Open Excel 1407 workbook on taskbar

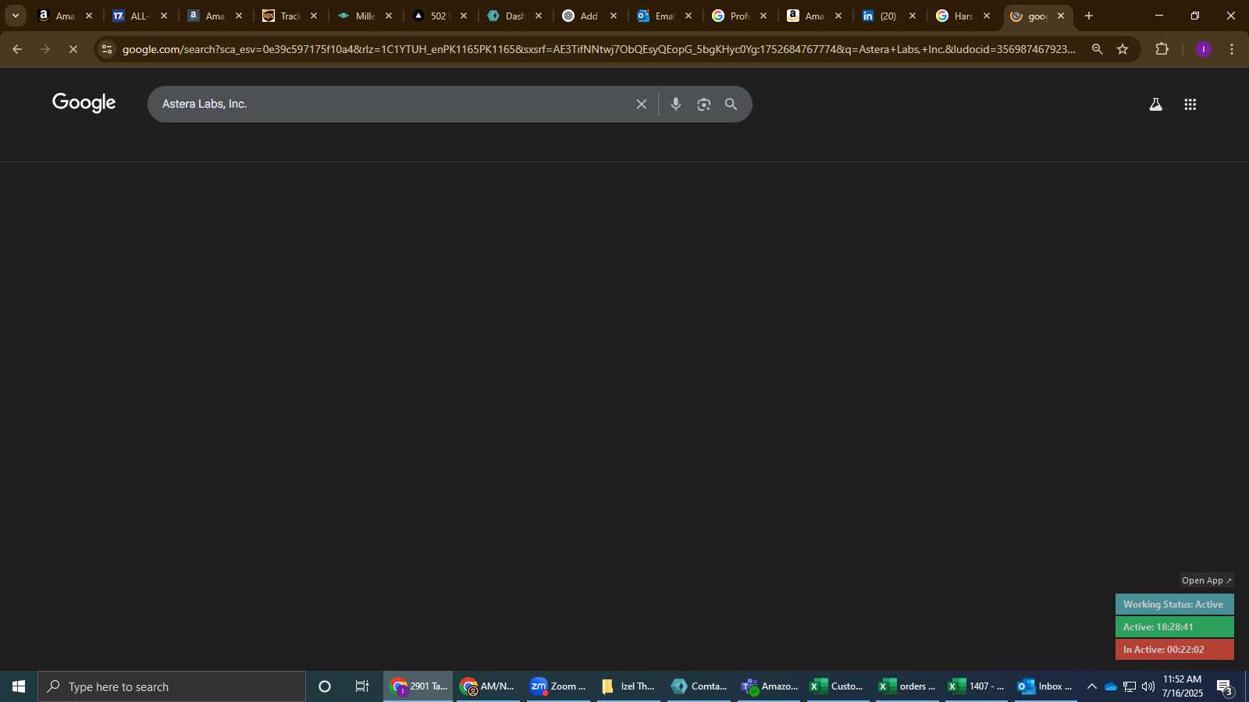click(977, 686)
